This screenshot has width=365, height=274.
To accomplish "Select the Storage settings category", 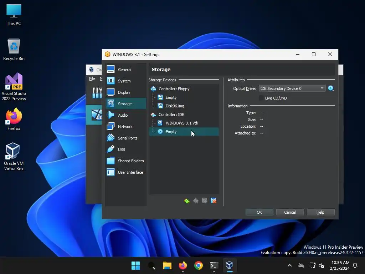I will pos(126,104).
